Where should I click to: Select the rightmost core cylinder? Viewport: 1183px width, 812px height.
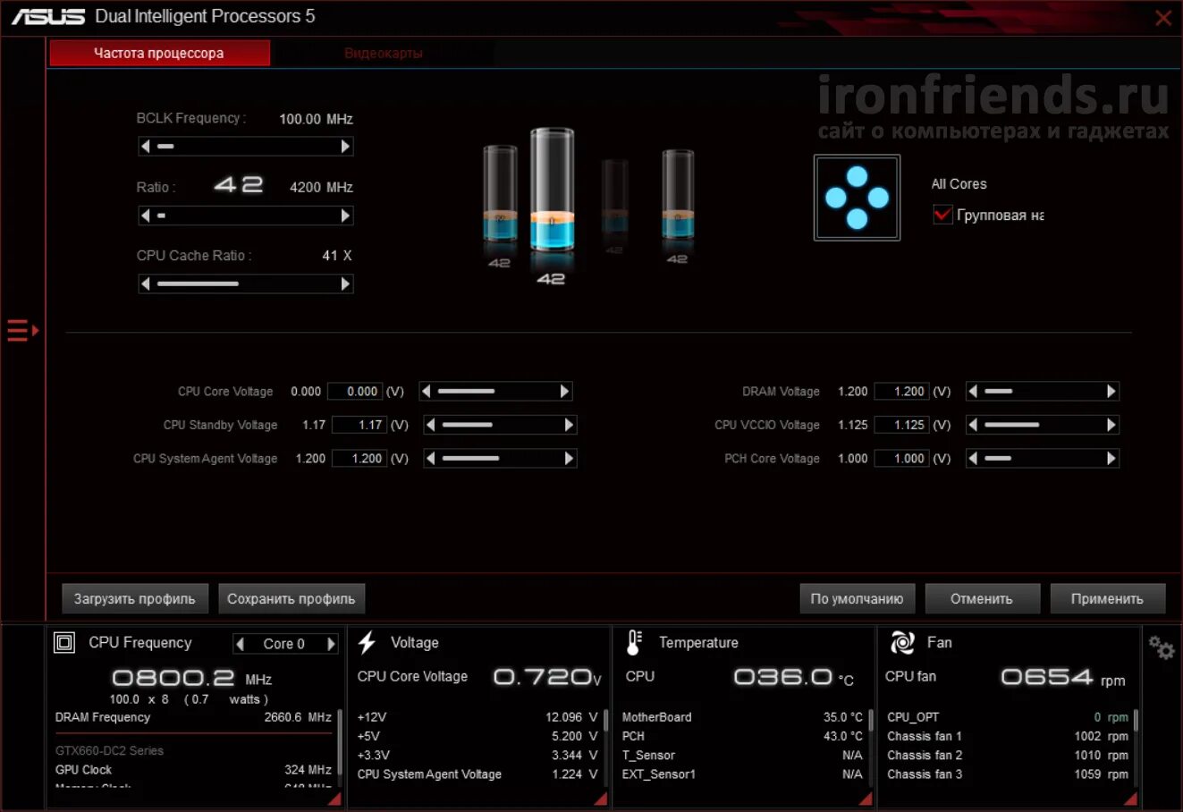point(677,194)
